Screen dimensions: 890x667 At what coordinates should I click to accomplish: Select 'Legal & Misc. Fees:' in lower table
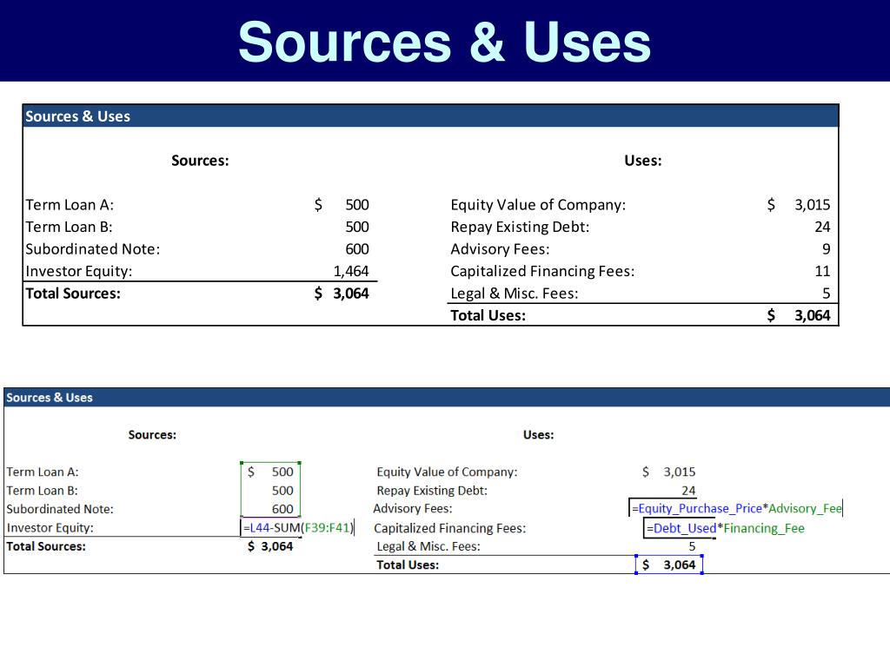click(x=428, y=546)
